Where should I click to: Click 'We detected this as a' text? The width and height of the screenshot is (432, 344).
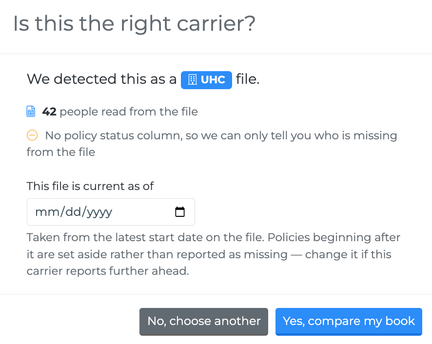pyautogui.click(x=102, y=79)
